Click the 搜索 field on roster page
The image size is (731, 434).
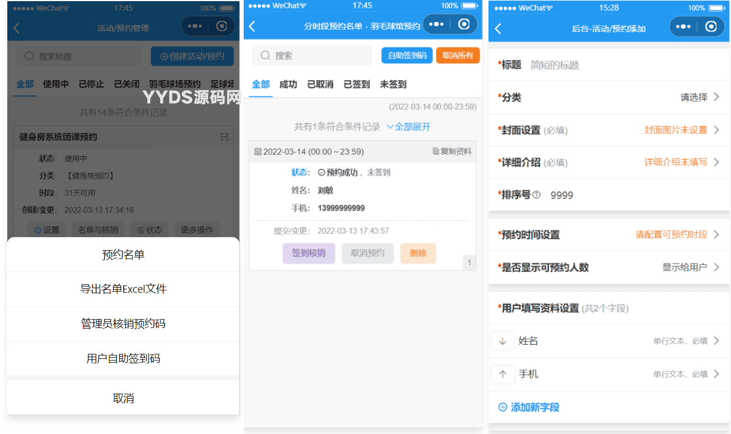pos(312,56)
